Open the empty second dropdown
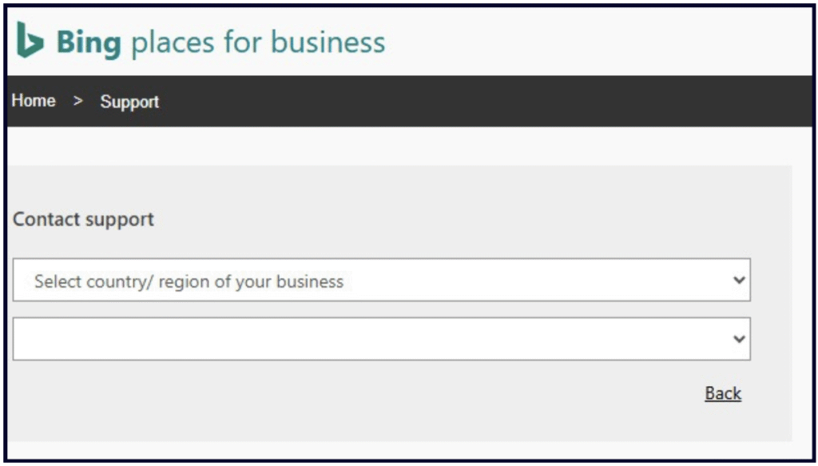The height and width of the screenshot is (466, 818). pos(381,339)
